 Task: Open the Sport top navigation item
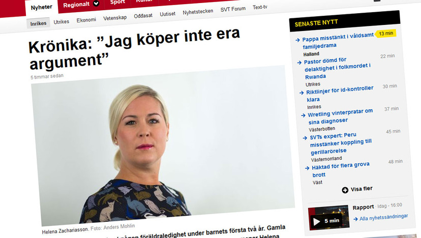pos(117,2)
